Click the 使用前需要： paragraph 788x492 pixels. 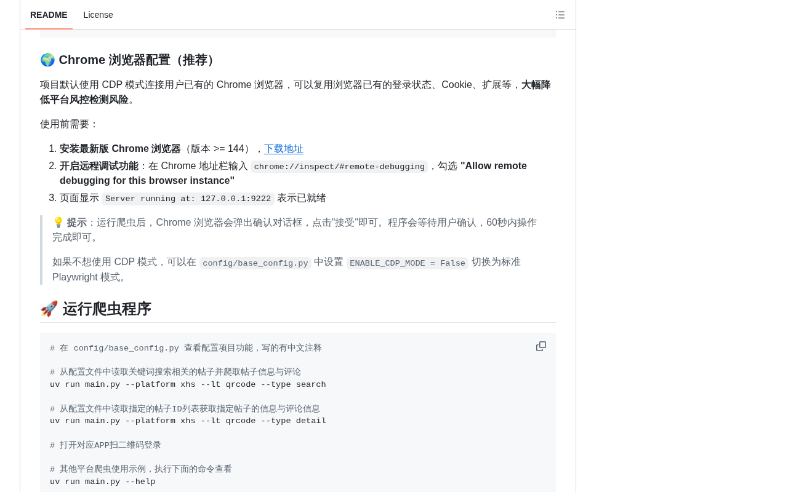[x=70, y=124]
